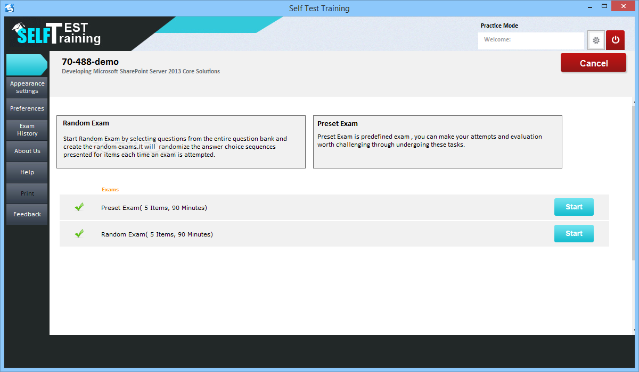Open Help from the sidebar
This screenshot has height=372, width=639.
27,172
